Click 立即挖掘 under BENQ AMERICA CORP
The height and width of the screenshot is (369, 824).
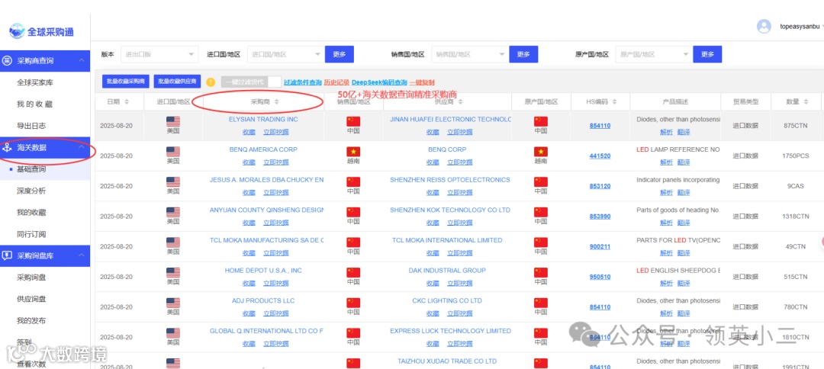tap(276, 162)
